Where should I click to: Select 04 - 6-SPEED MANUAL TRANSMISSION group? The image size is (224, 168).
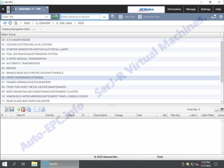coord(110,59)
